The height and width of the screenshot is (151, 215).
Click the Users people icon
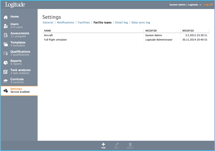6,26
